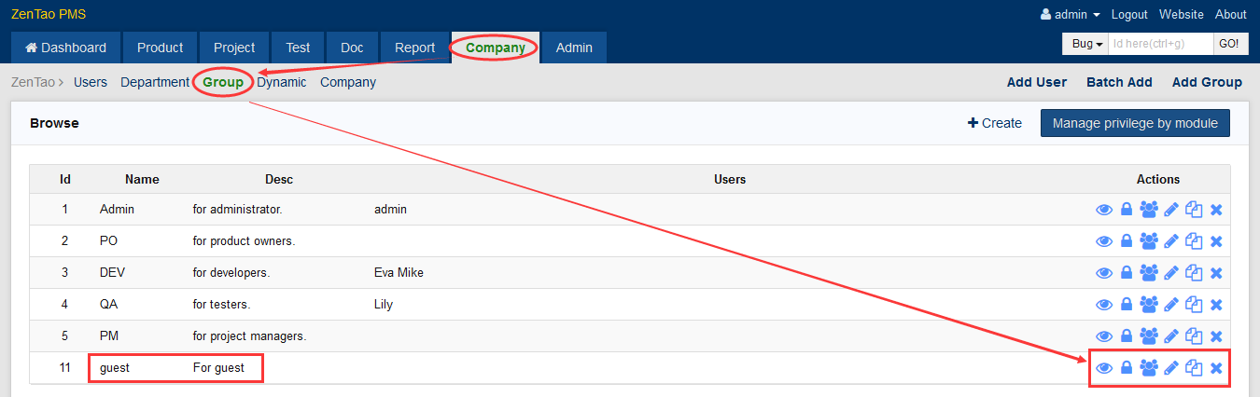The width and height of the screenshot is (1260, 397).
Task: Click Manage privilege by module button
Action: 1135,123
